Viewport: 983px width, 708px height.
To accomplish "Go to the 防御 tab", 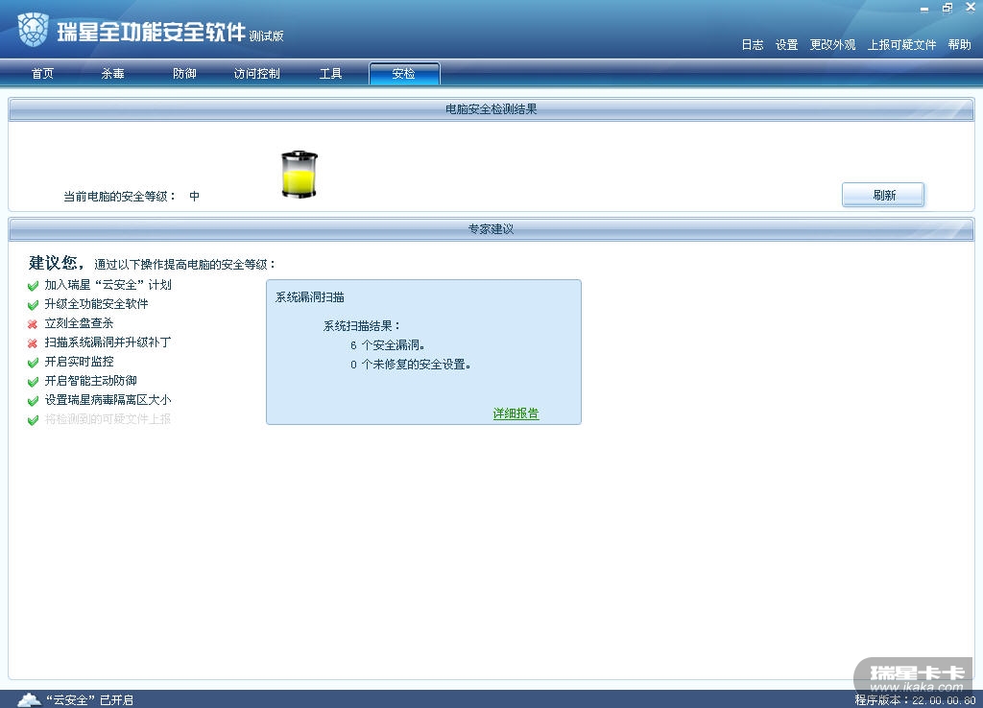I will coord(184,73).
